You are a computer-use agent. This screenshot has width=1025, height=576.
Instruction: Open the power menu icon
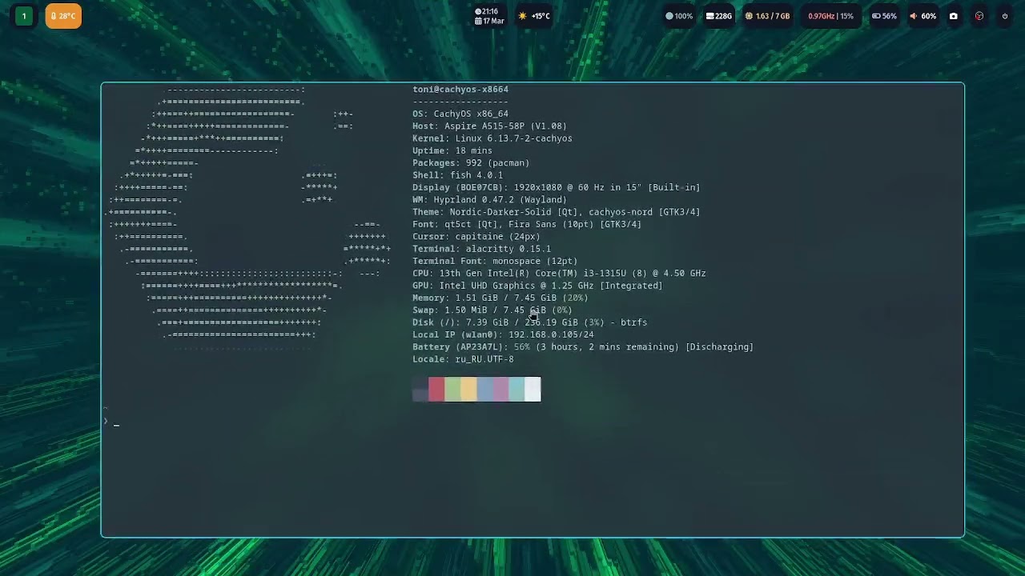[1004, 16]
